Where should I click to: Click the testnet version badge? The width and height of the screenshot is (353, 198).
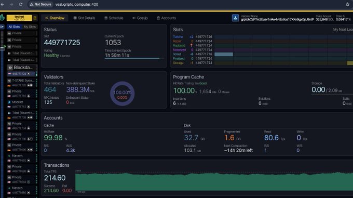(x=19, y=18)
